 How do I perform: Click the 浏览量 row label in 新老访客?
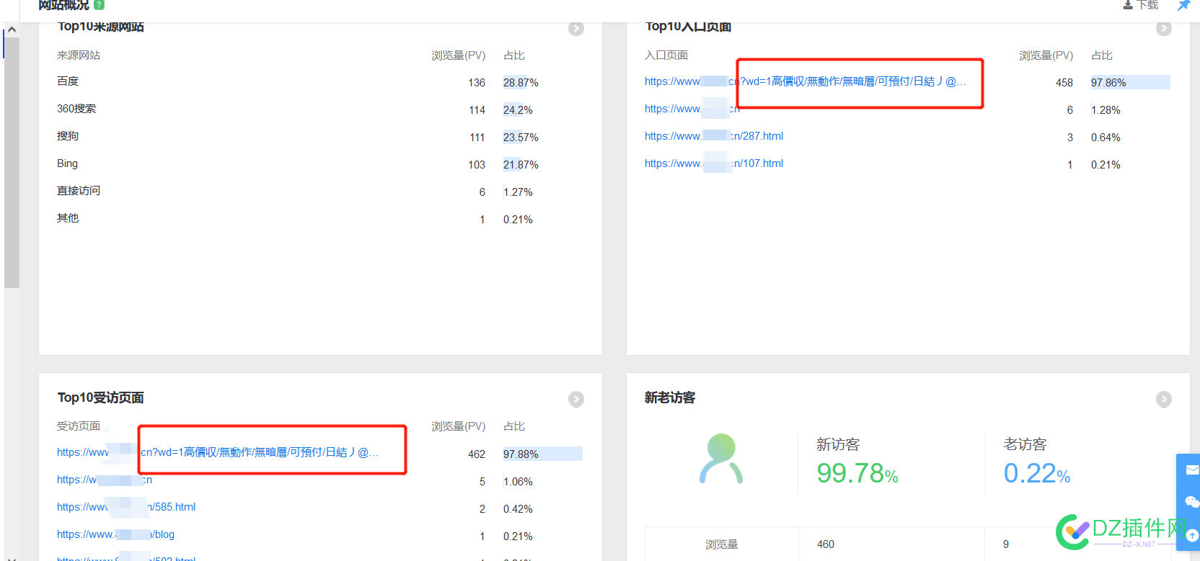click(x=721, y=544)
